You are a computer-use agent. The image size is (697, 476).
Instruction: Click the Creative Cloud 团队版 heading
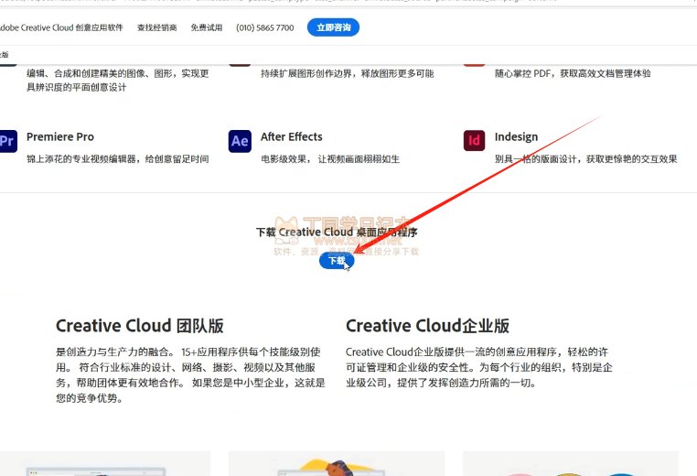tap(139, 326)
